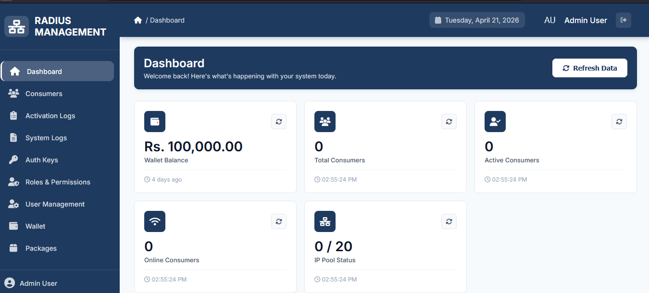Click the user avatar icon in sidebar footer
Image resolution: width=649 pixels, height=293 pixels.
tap(10, 282)
